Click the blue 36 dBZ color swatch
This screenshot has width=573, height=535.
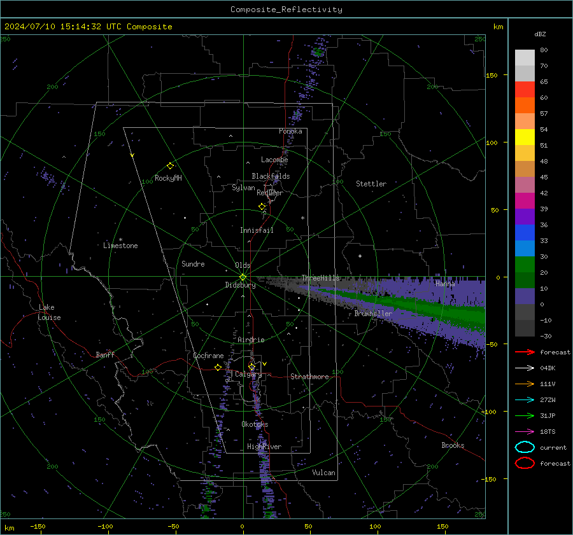[x=525, y=232]
